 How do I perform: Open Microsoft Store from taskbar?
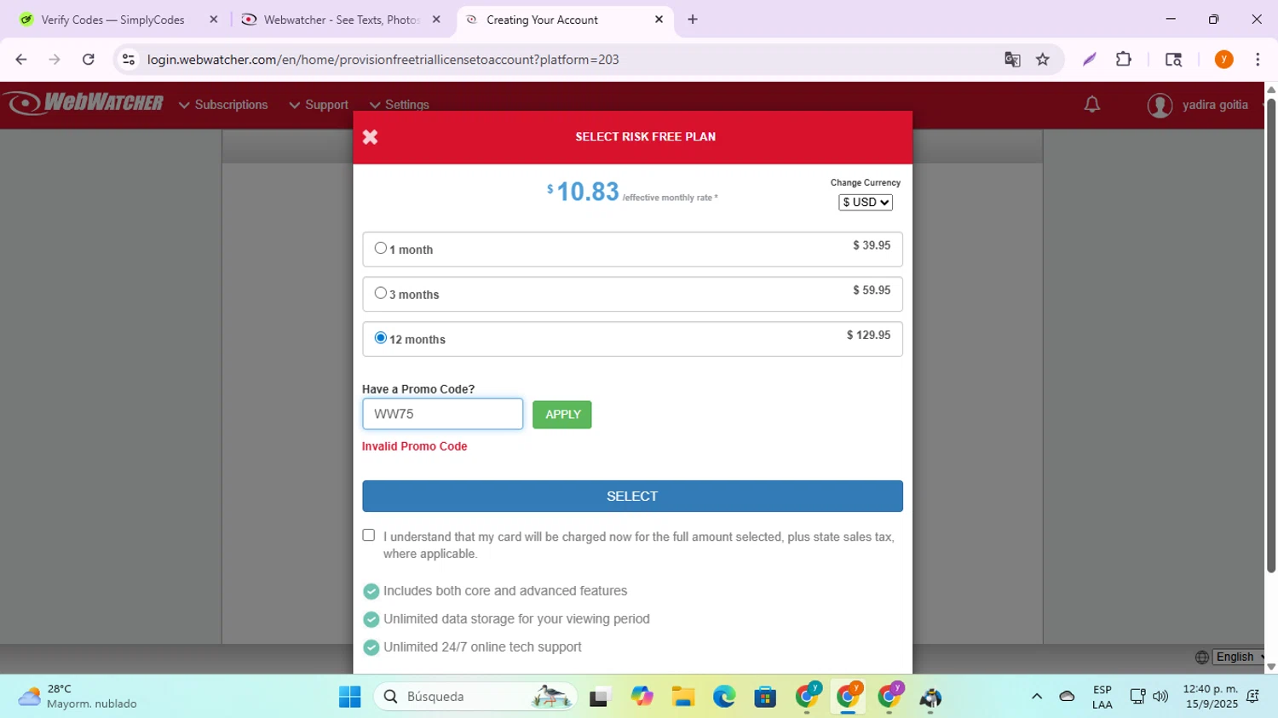click(765, 697)
